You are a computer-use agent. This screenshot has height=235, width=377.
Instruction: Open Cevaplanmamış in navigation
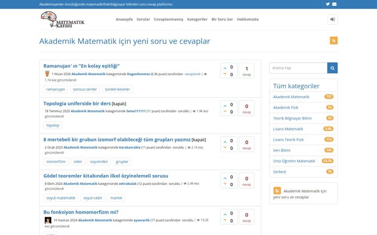(168, 19)
